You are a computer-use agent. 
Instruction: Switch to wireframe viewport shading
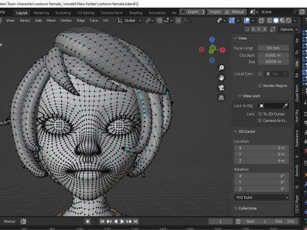click(x=270, y=20)
